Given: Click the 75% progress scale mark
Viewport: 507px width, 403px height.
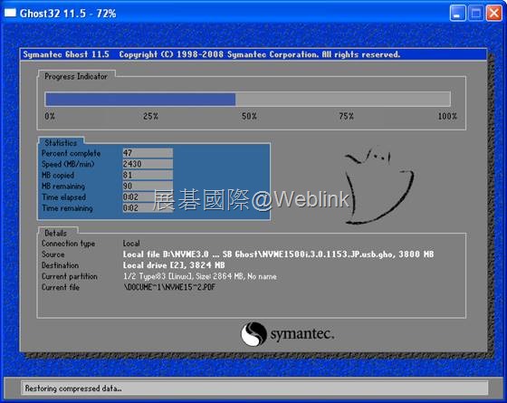Looking at the screenshot, I should 346,116.
